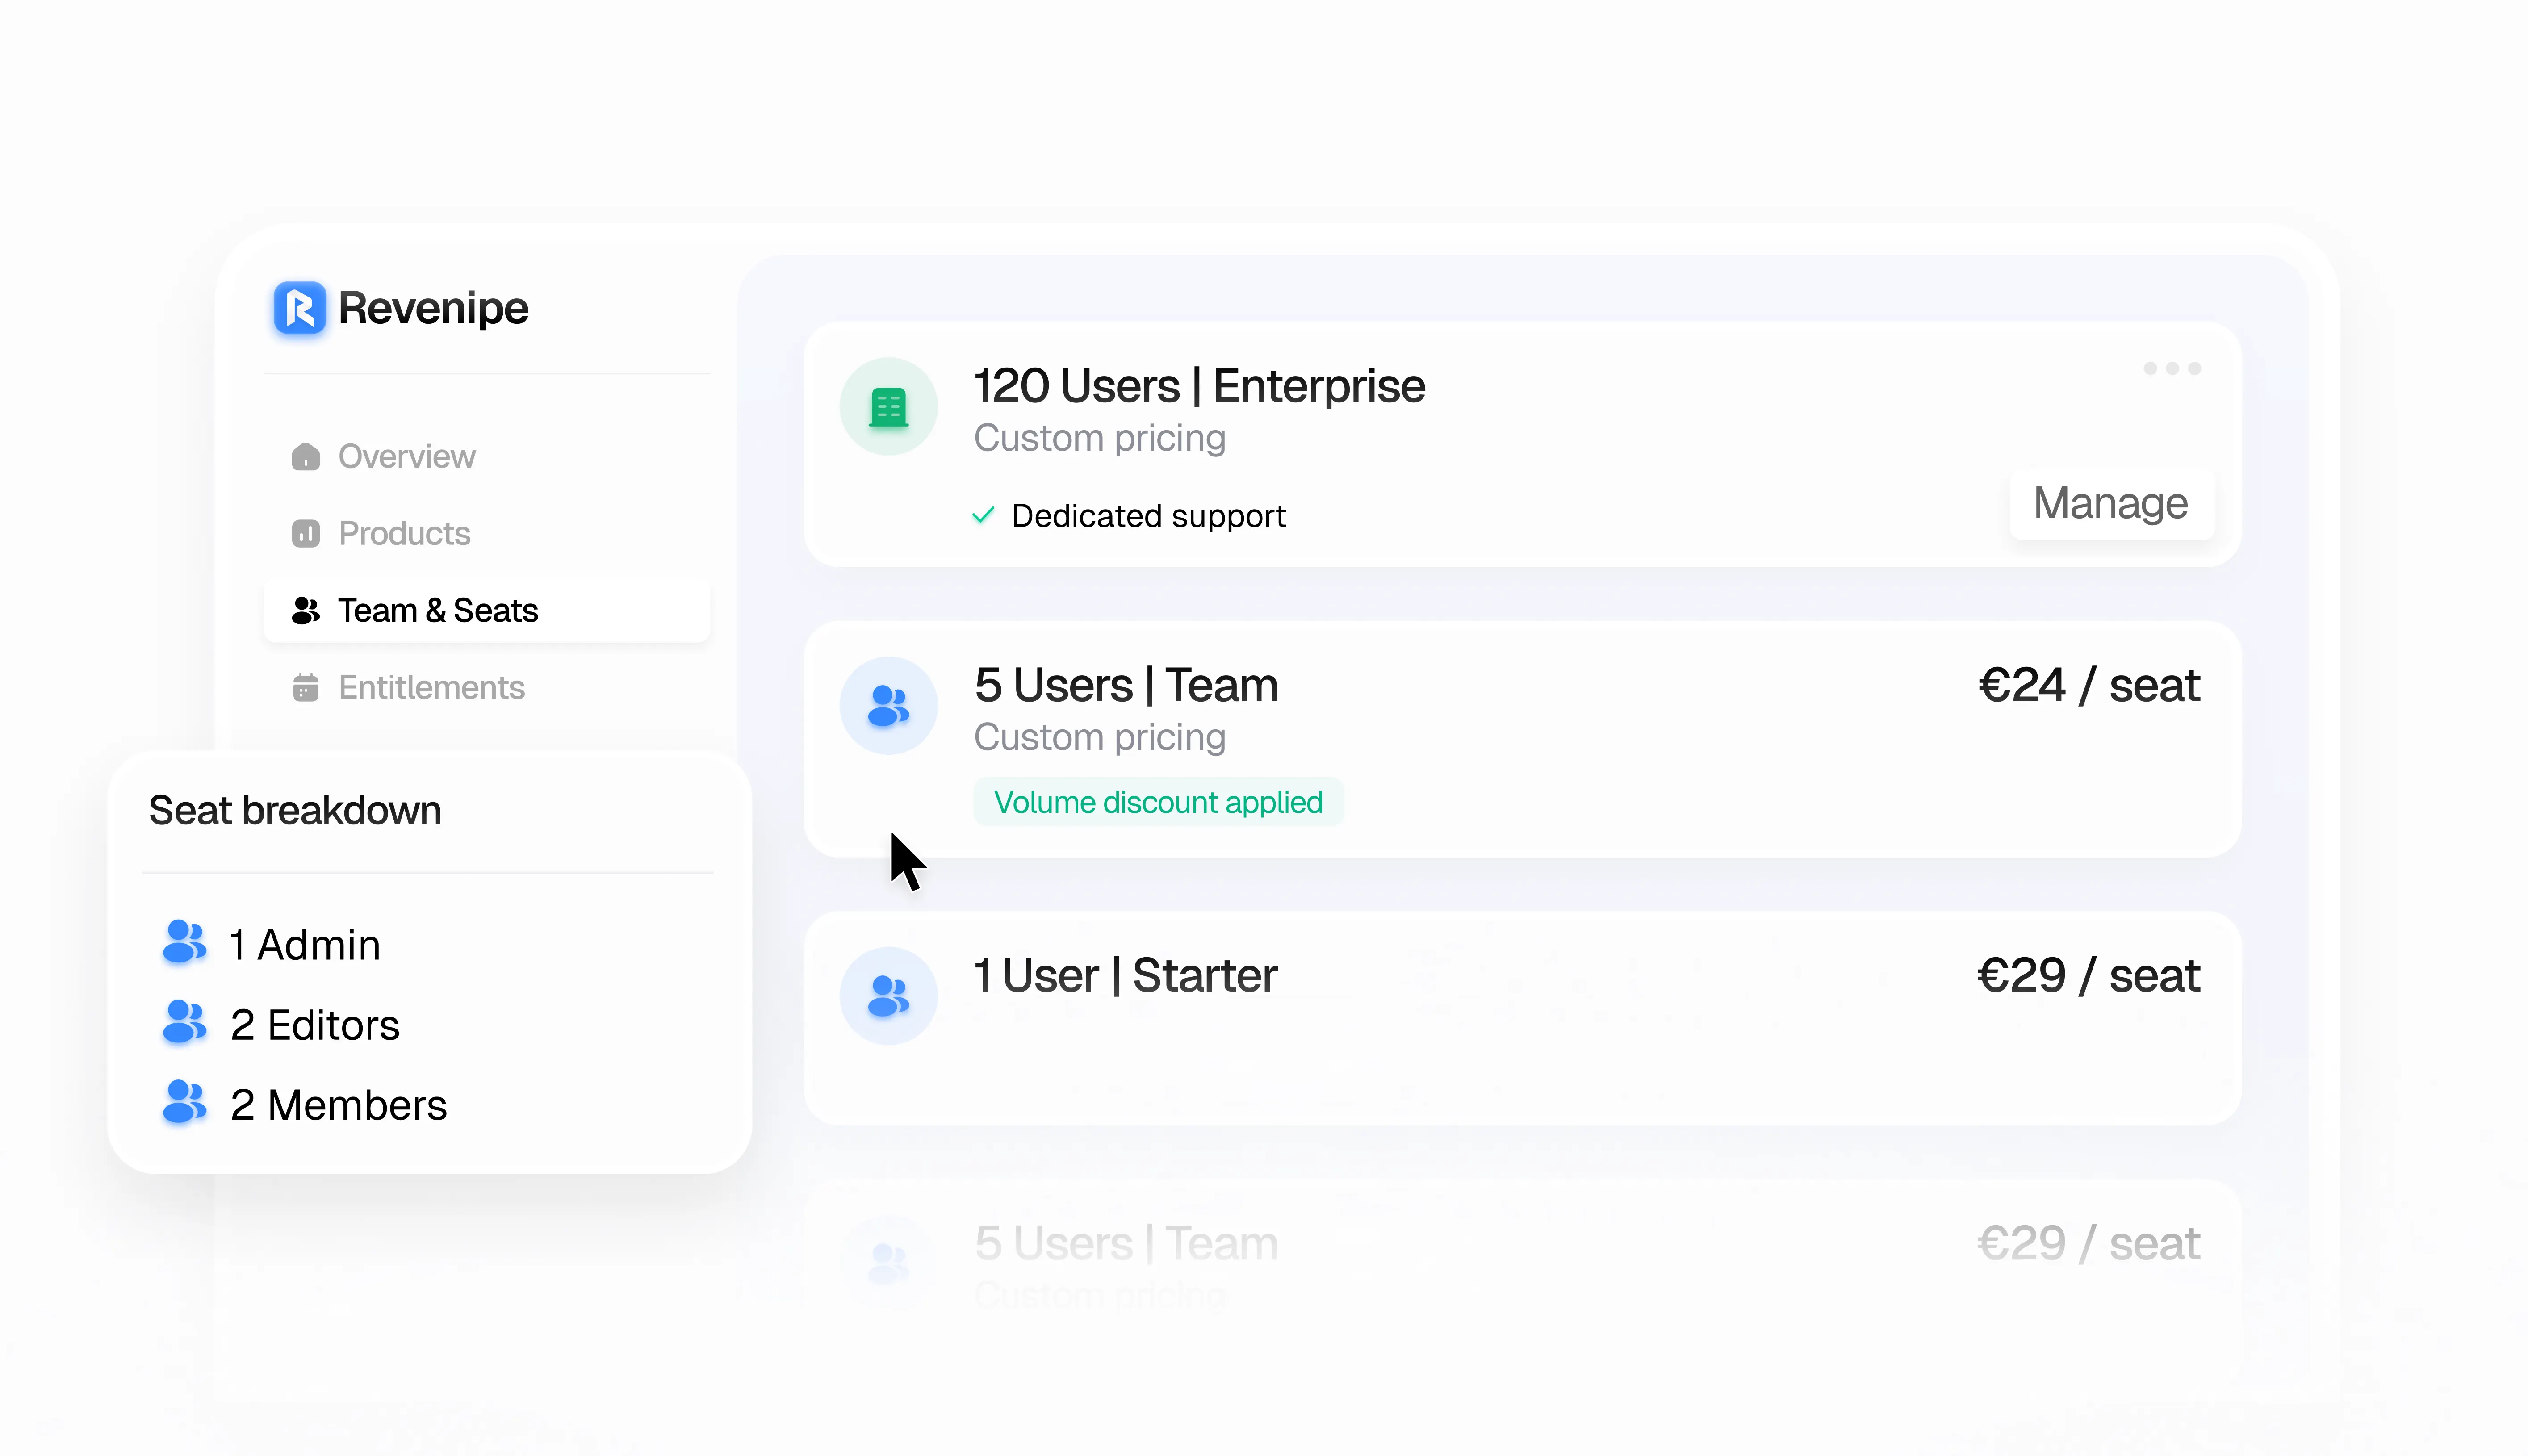Click the Seat breakdown heading
The image size is (2528, 1456).
pos(295,810)
